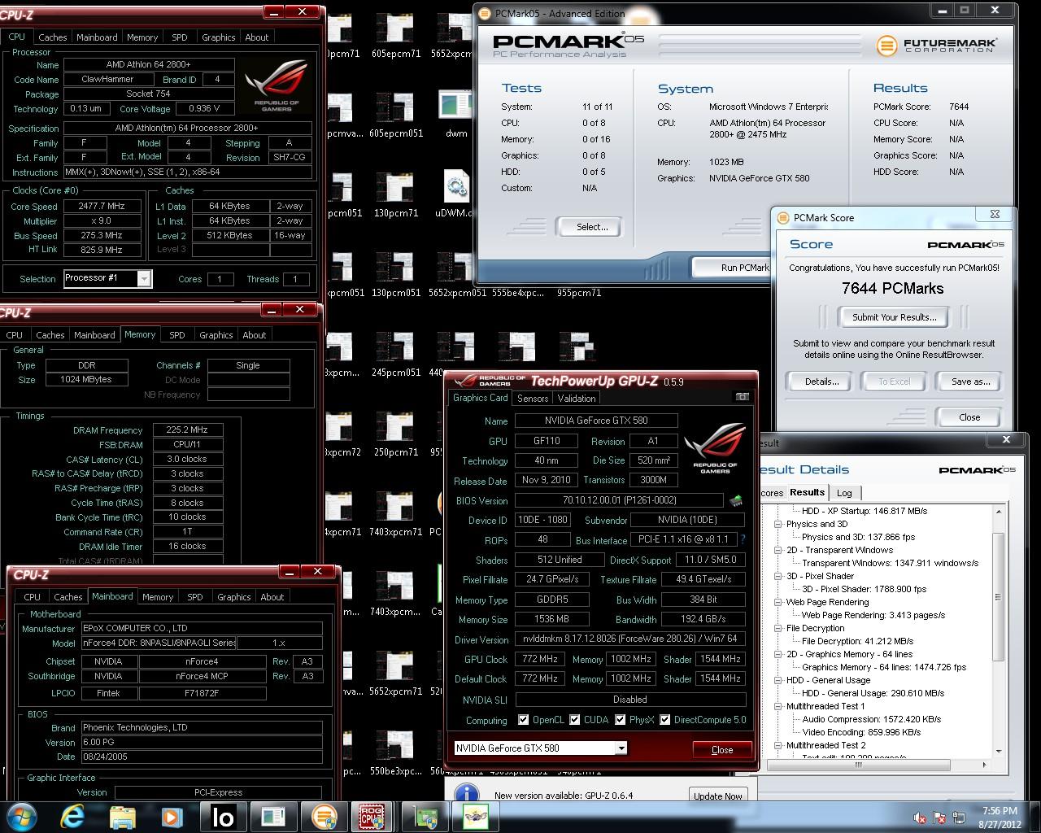Click Update Now in GPU-Z notice

[x=717, y=796]
